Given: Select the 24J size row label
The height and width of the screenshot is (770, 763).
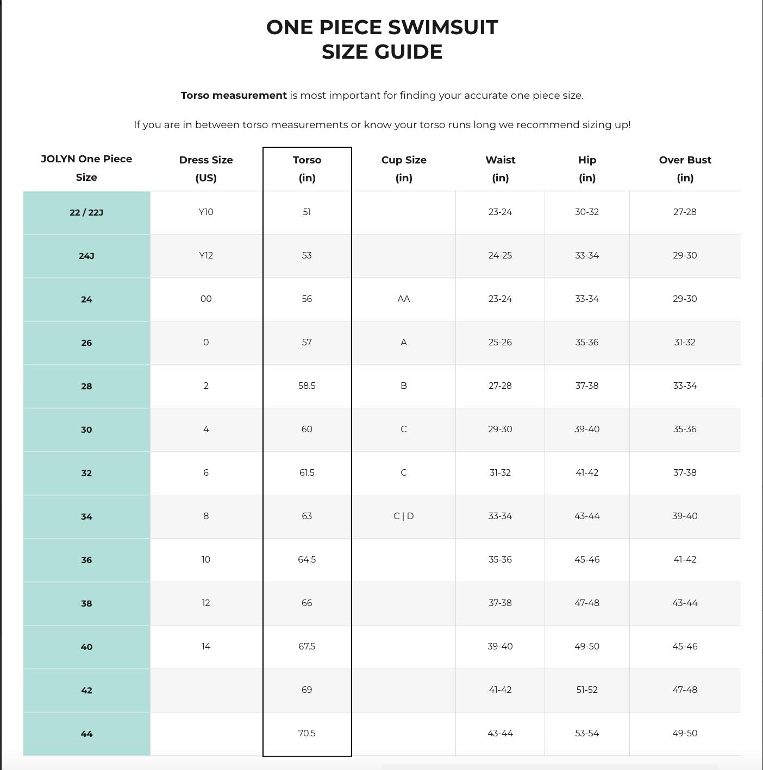Looking at the screenshot, I should point(86,256).
